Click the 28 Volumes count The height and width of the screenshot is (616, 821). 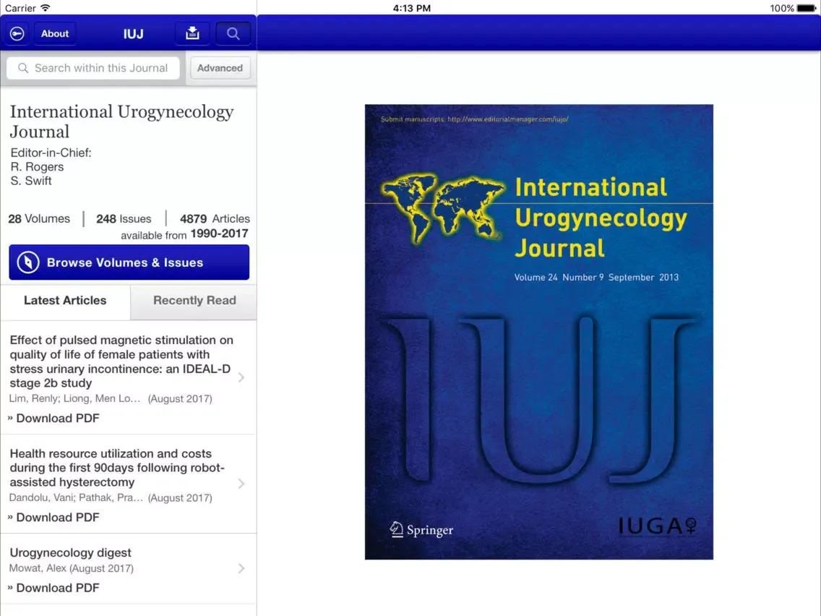[x=39, y=219]
